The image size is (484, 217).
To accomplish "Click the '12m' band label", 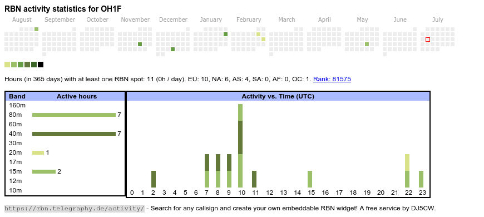I will point(16,181).
